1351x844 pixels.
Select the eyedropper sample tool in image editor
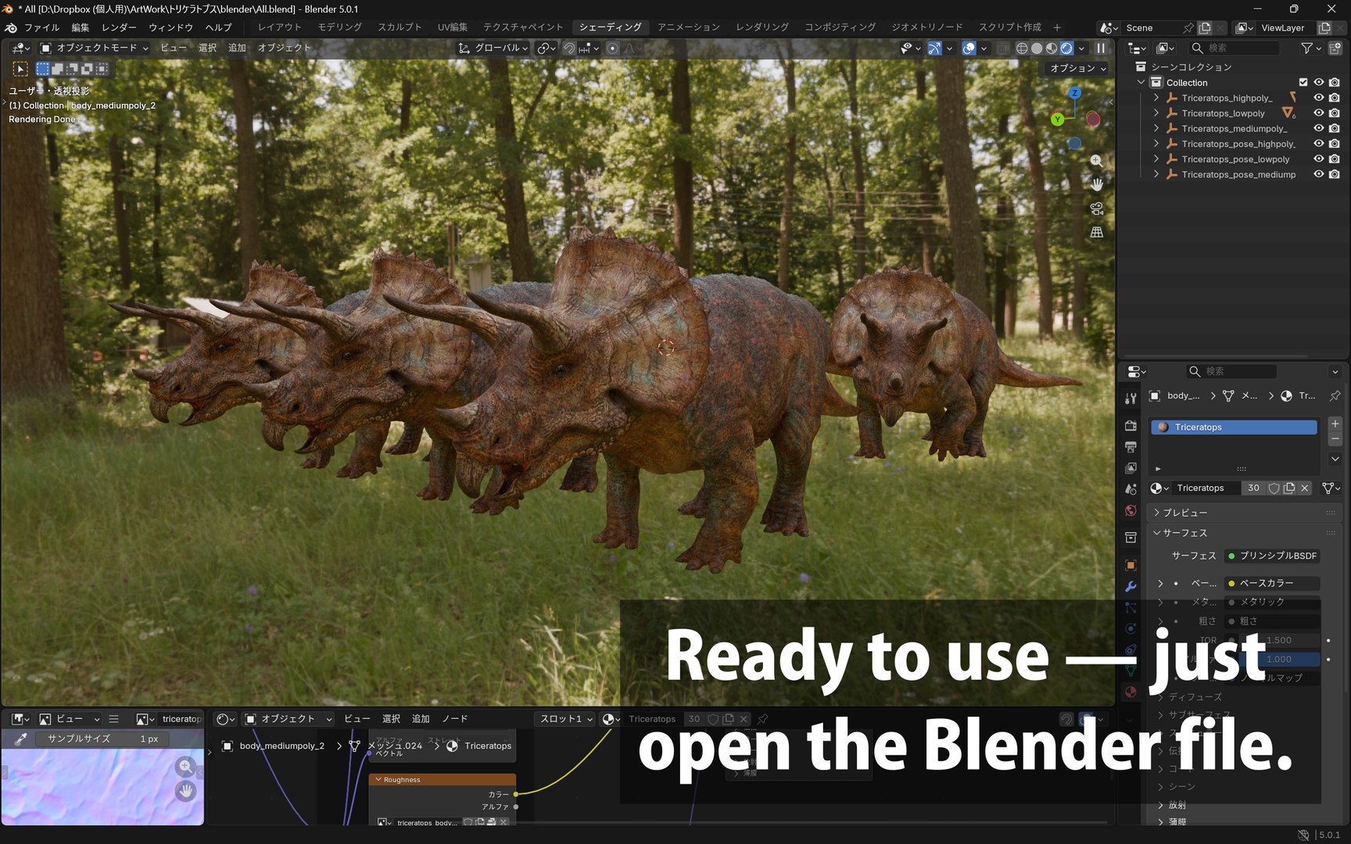[21, 738]
